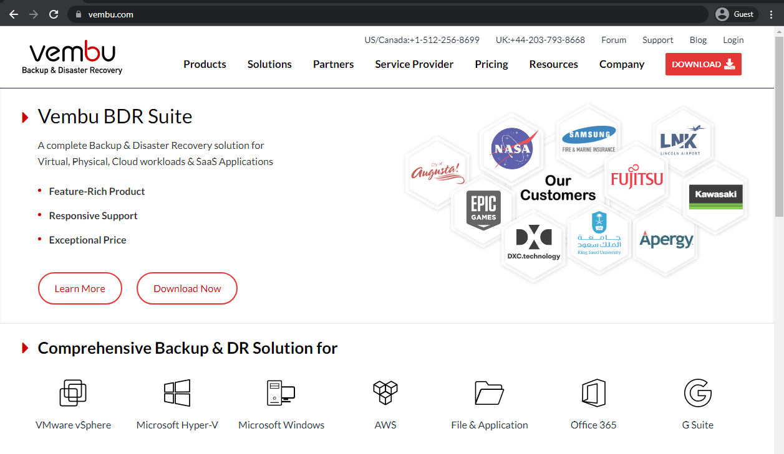
Task: Select the AWS cube icon
Action: pos(385,393)
